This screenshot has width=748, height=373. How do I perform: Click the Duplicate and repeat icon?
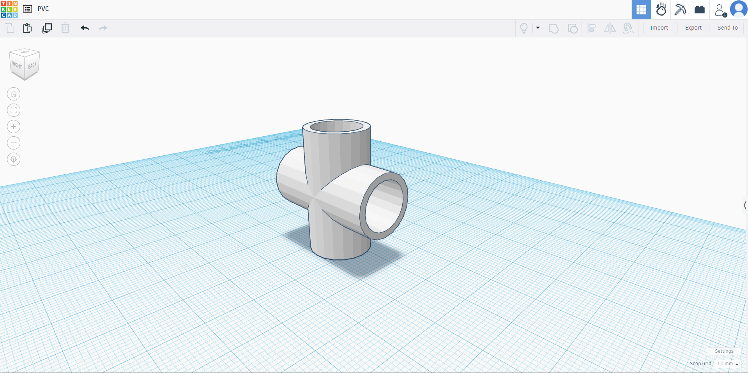click(x=47, y=28)
